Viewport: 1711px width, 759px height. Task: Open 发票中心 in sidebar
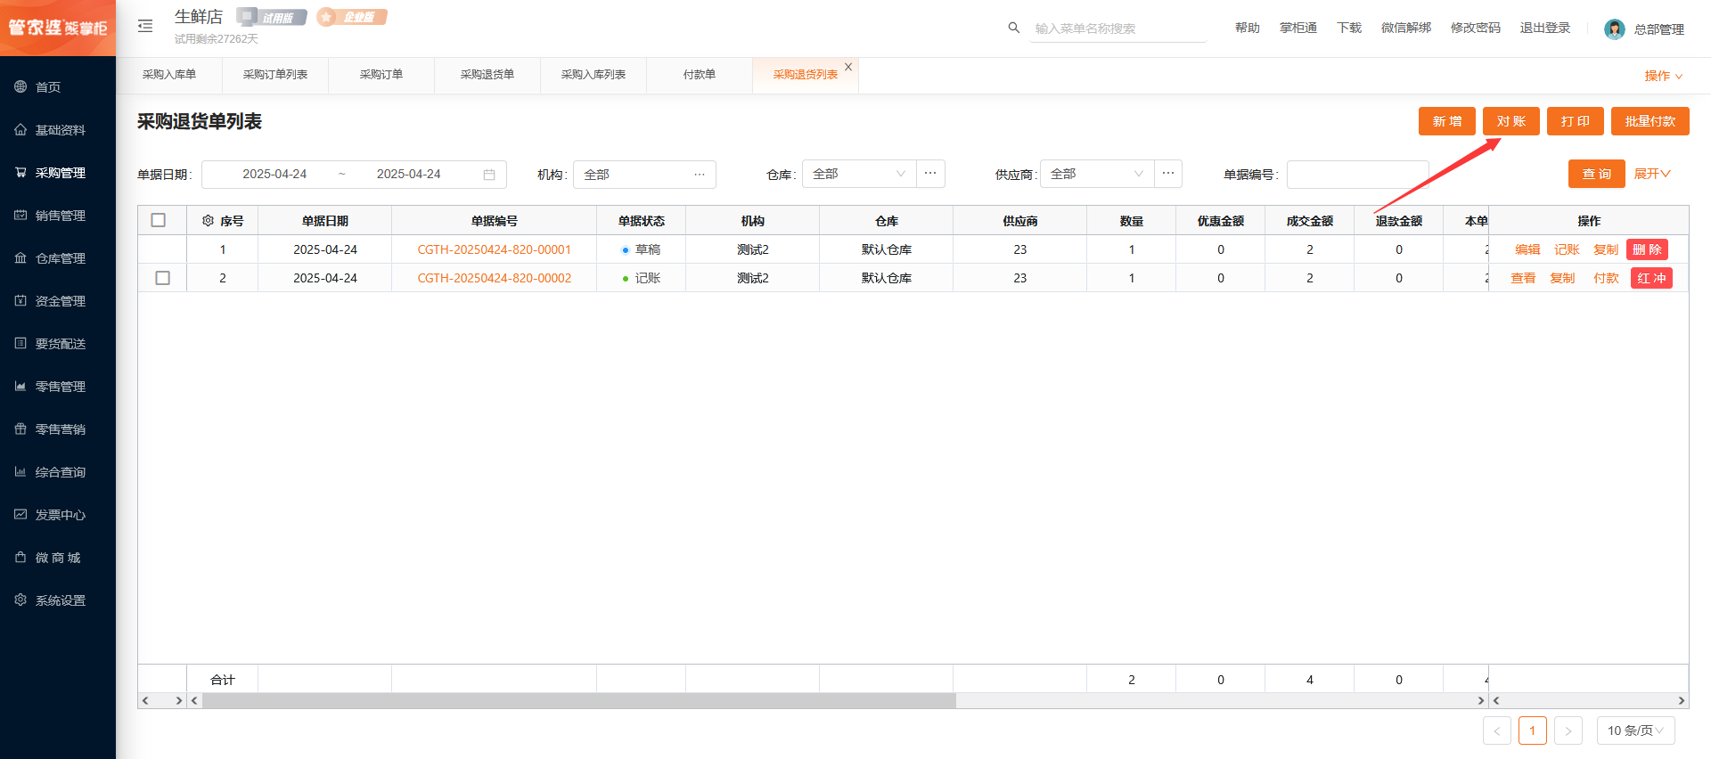point(58,514)
